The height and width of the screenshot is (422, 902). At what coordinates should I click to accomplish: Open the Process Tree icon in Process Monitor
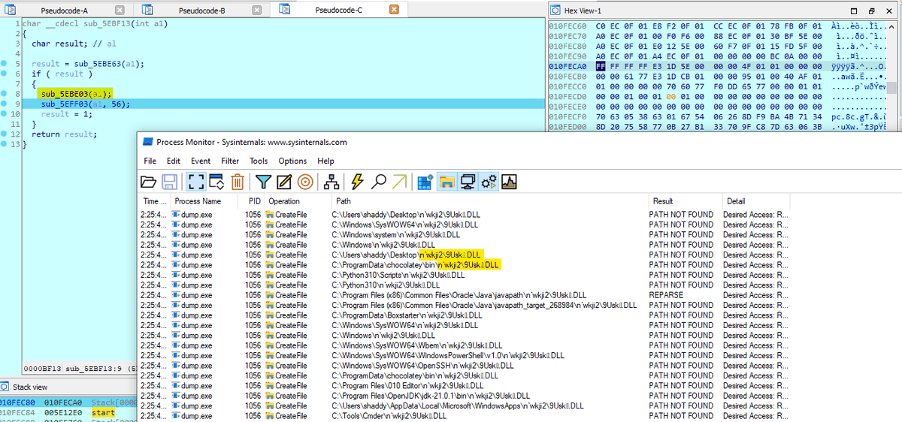331,181
